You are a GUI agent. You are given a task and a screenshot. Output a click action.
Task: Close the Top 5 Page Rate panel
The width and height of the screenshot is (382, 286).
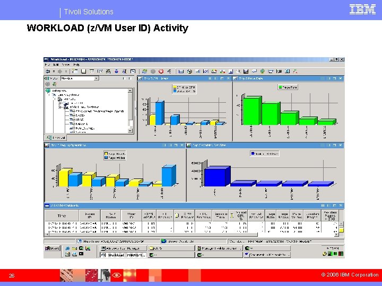(x=341, y=78)
